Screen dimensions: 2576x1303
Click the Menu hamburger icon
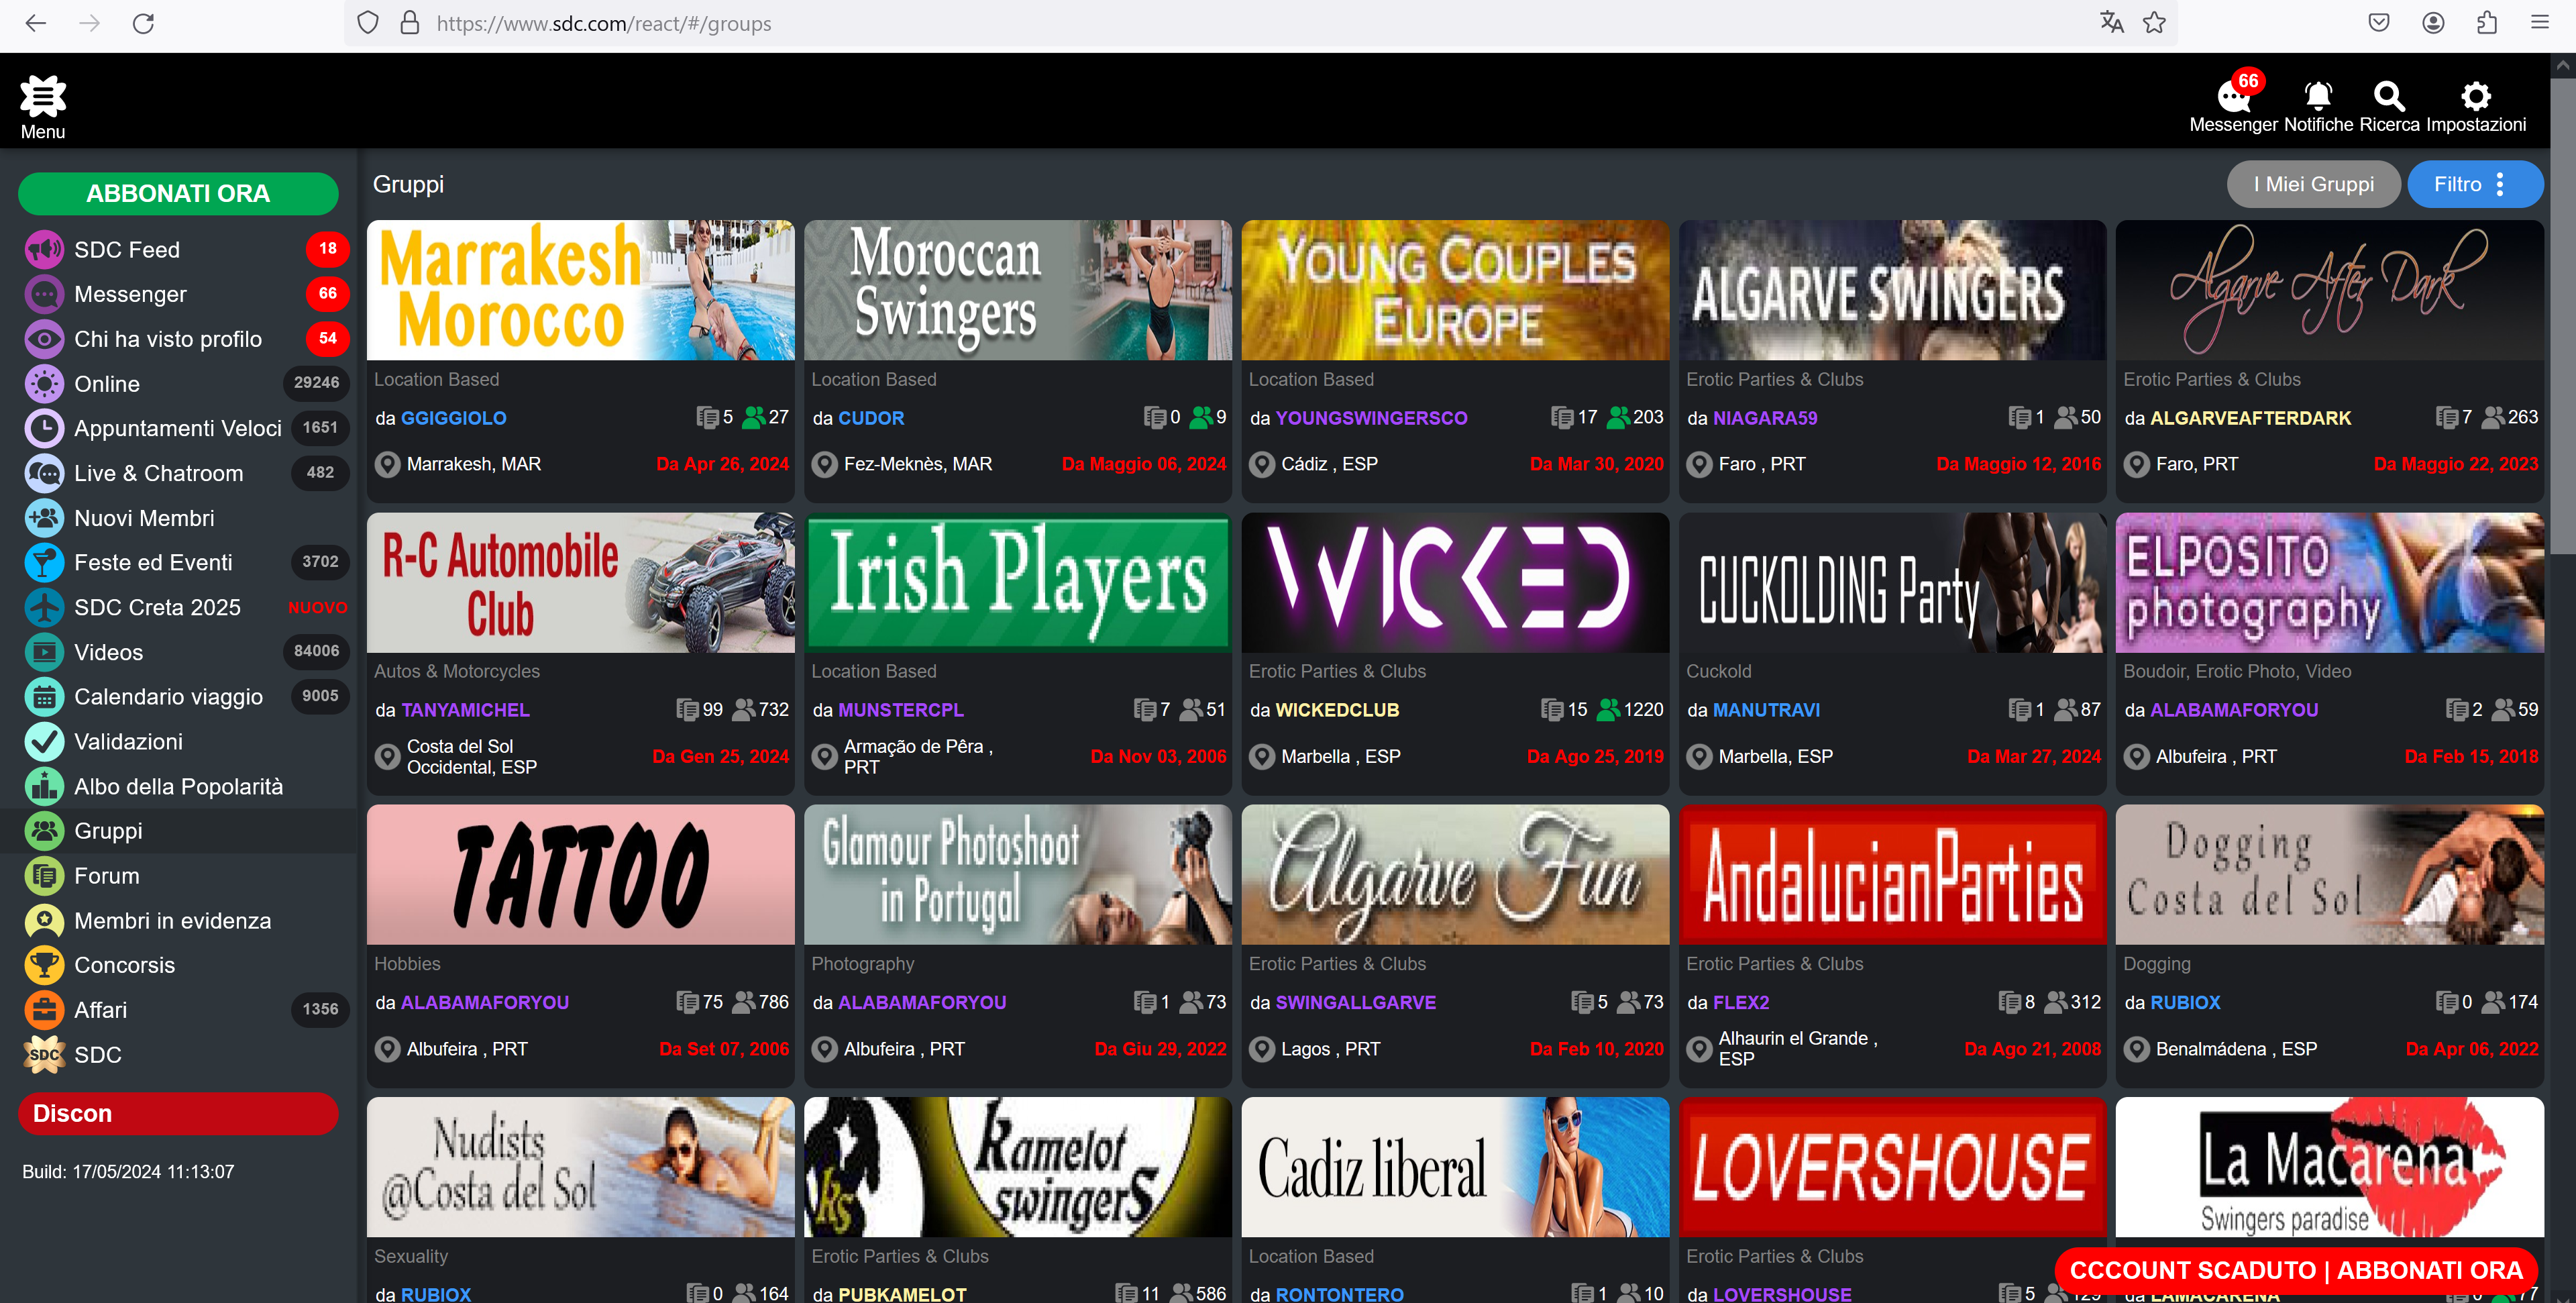pyautogui.click(x=42, y=97)
